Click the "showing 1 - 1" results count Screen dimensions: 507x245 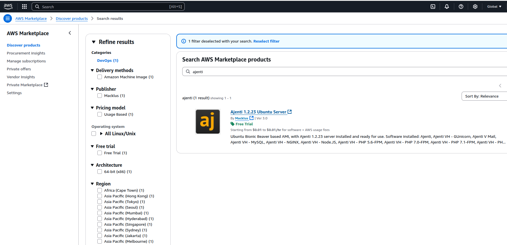coord(221,98)
